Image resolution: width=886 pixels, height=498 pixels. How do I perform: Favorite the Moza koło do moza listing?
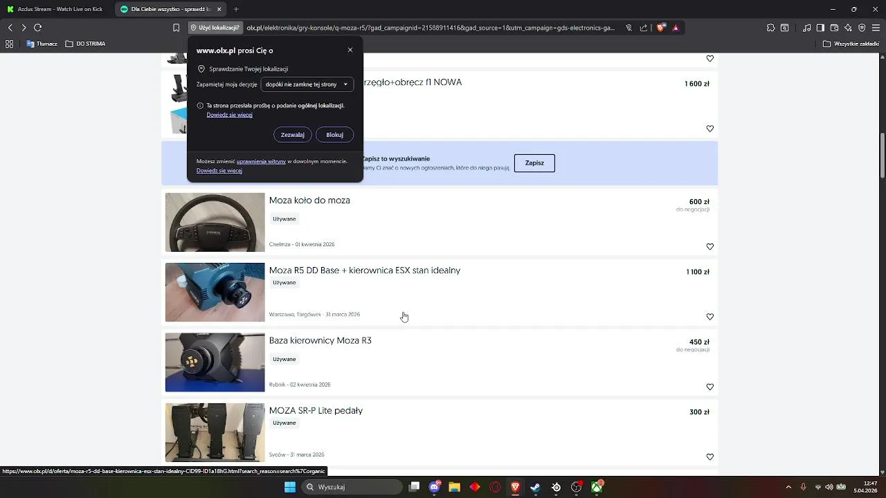(x=709, y=247)
